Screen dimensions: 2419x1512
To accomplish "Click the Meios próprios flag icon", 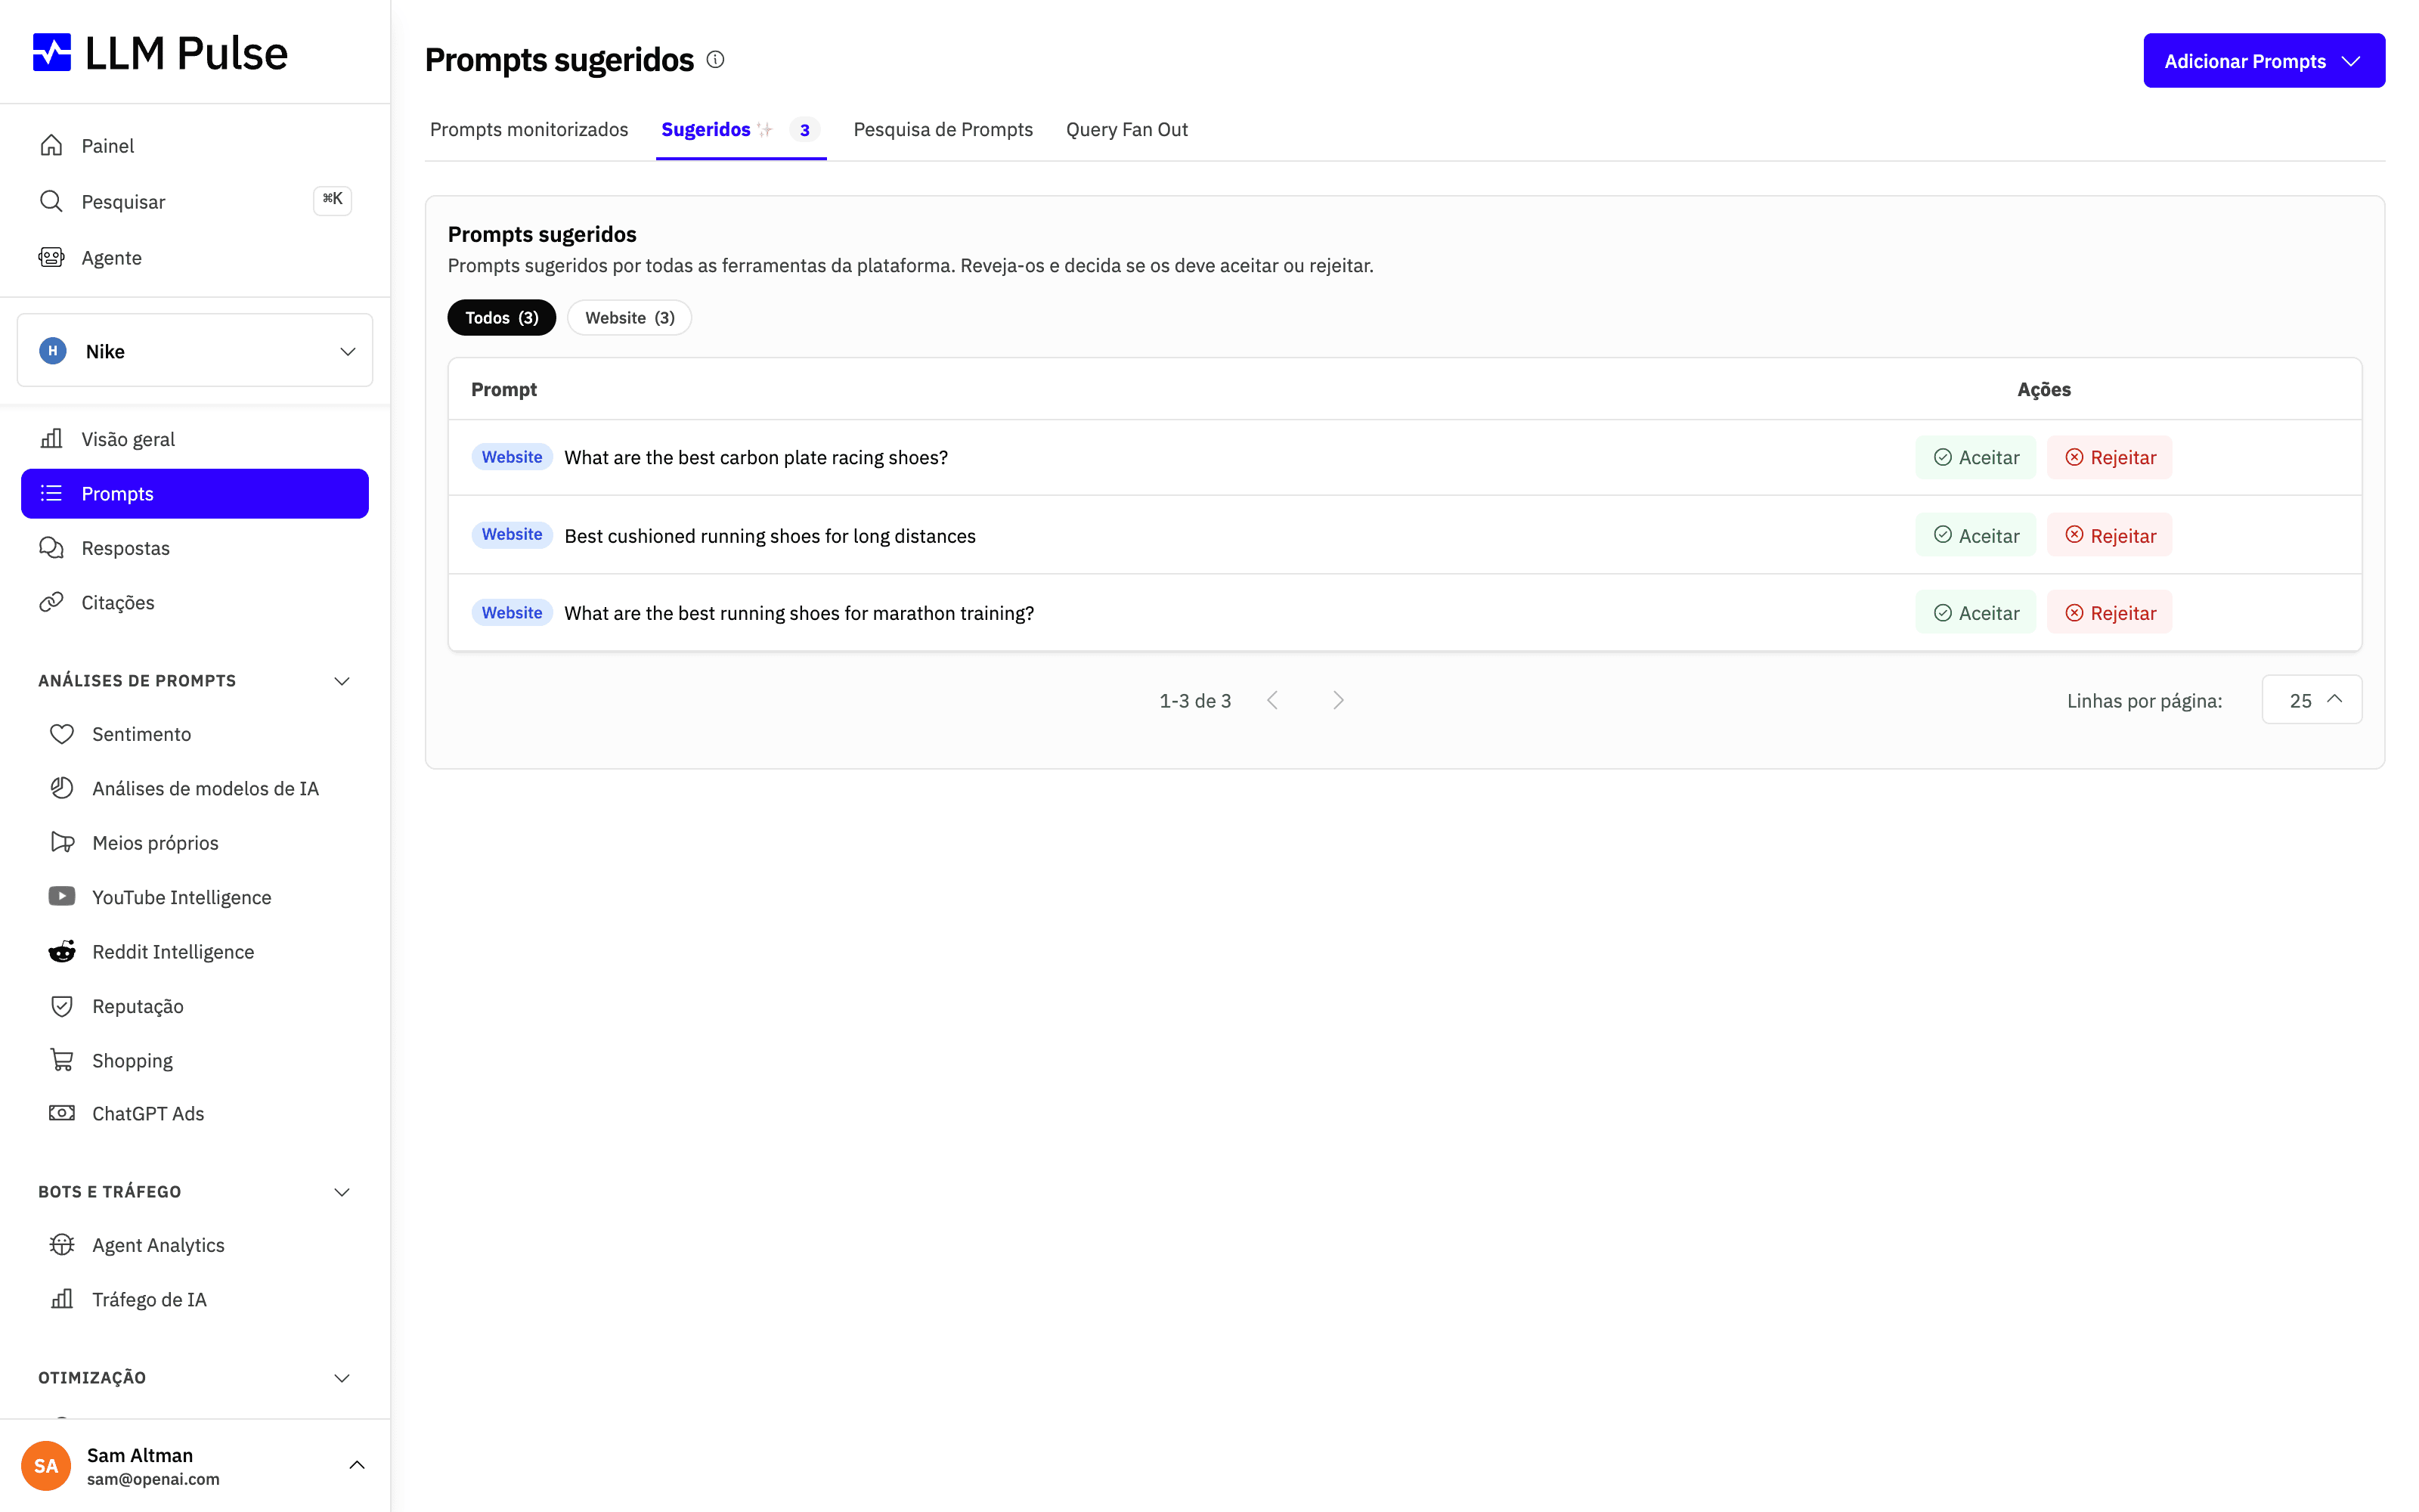I will pos(62,843).
